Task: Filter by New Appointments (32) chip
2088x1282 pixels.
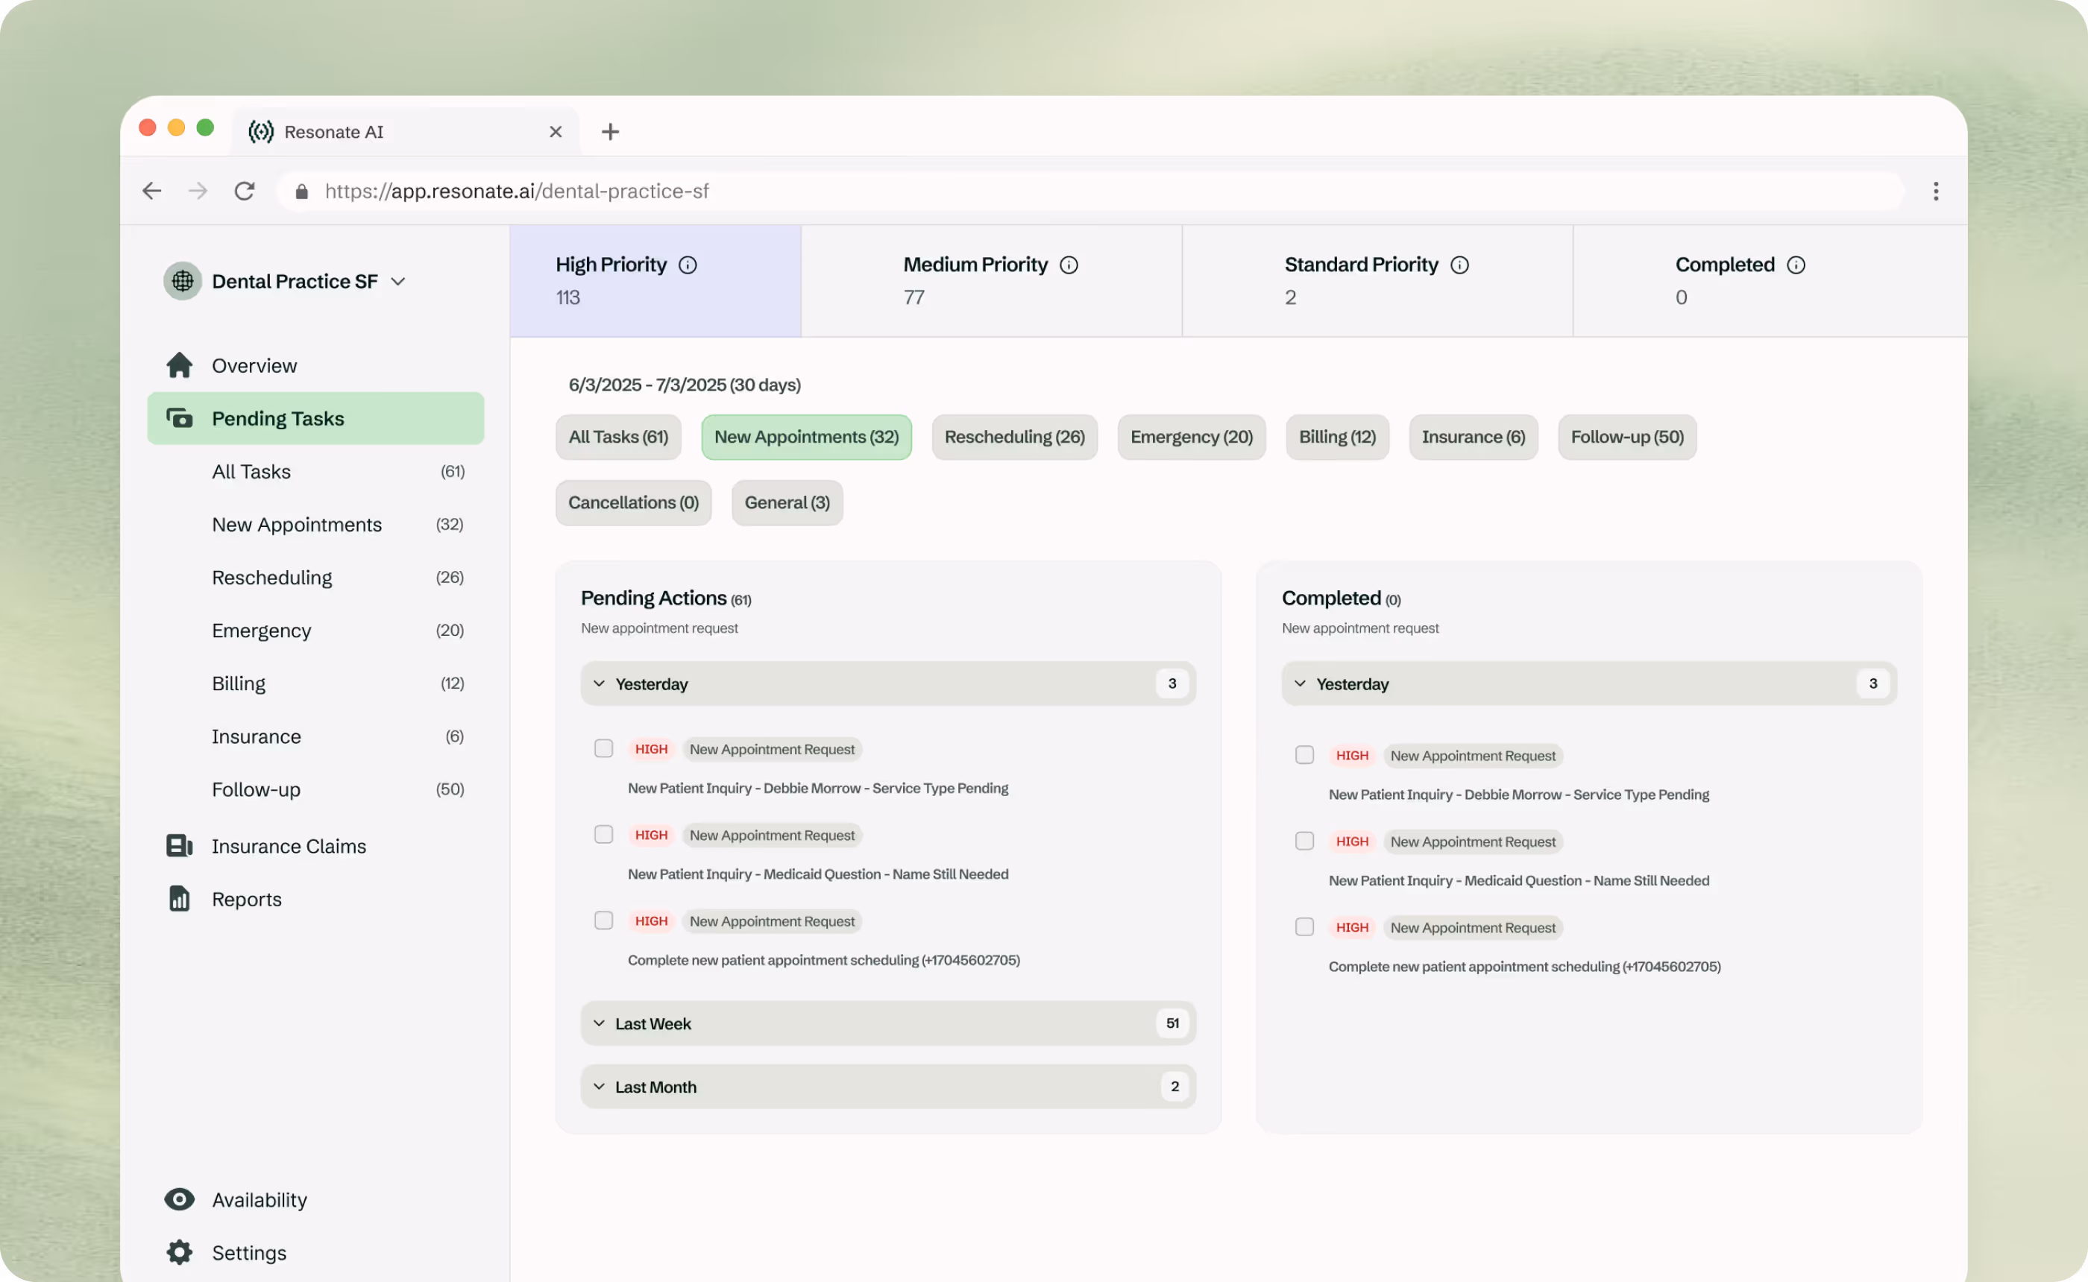Action: (x=807, y=437)
